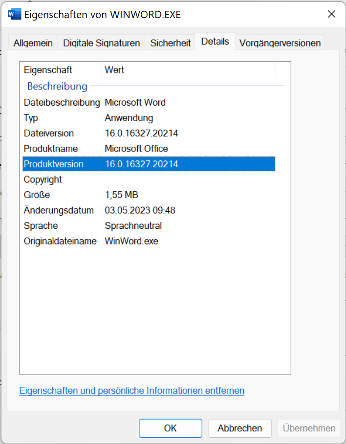
Task: Confirm with the OK button
Action: coord(171,428)
